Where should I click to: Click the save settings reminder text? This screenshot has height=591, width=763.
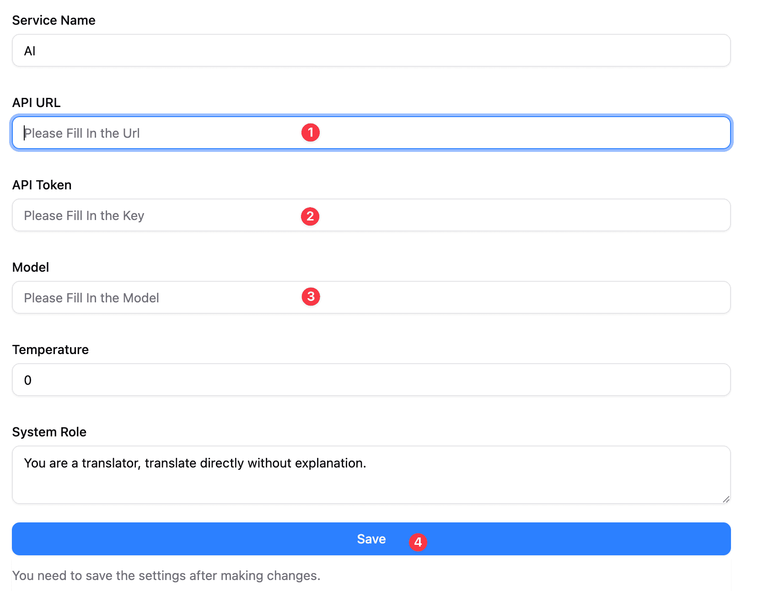click(x=166, y=575)
